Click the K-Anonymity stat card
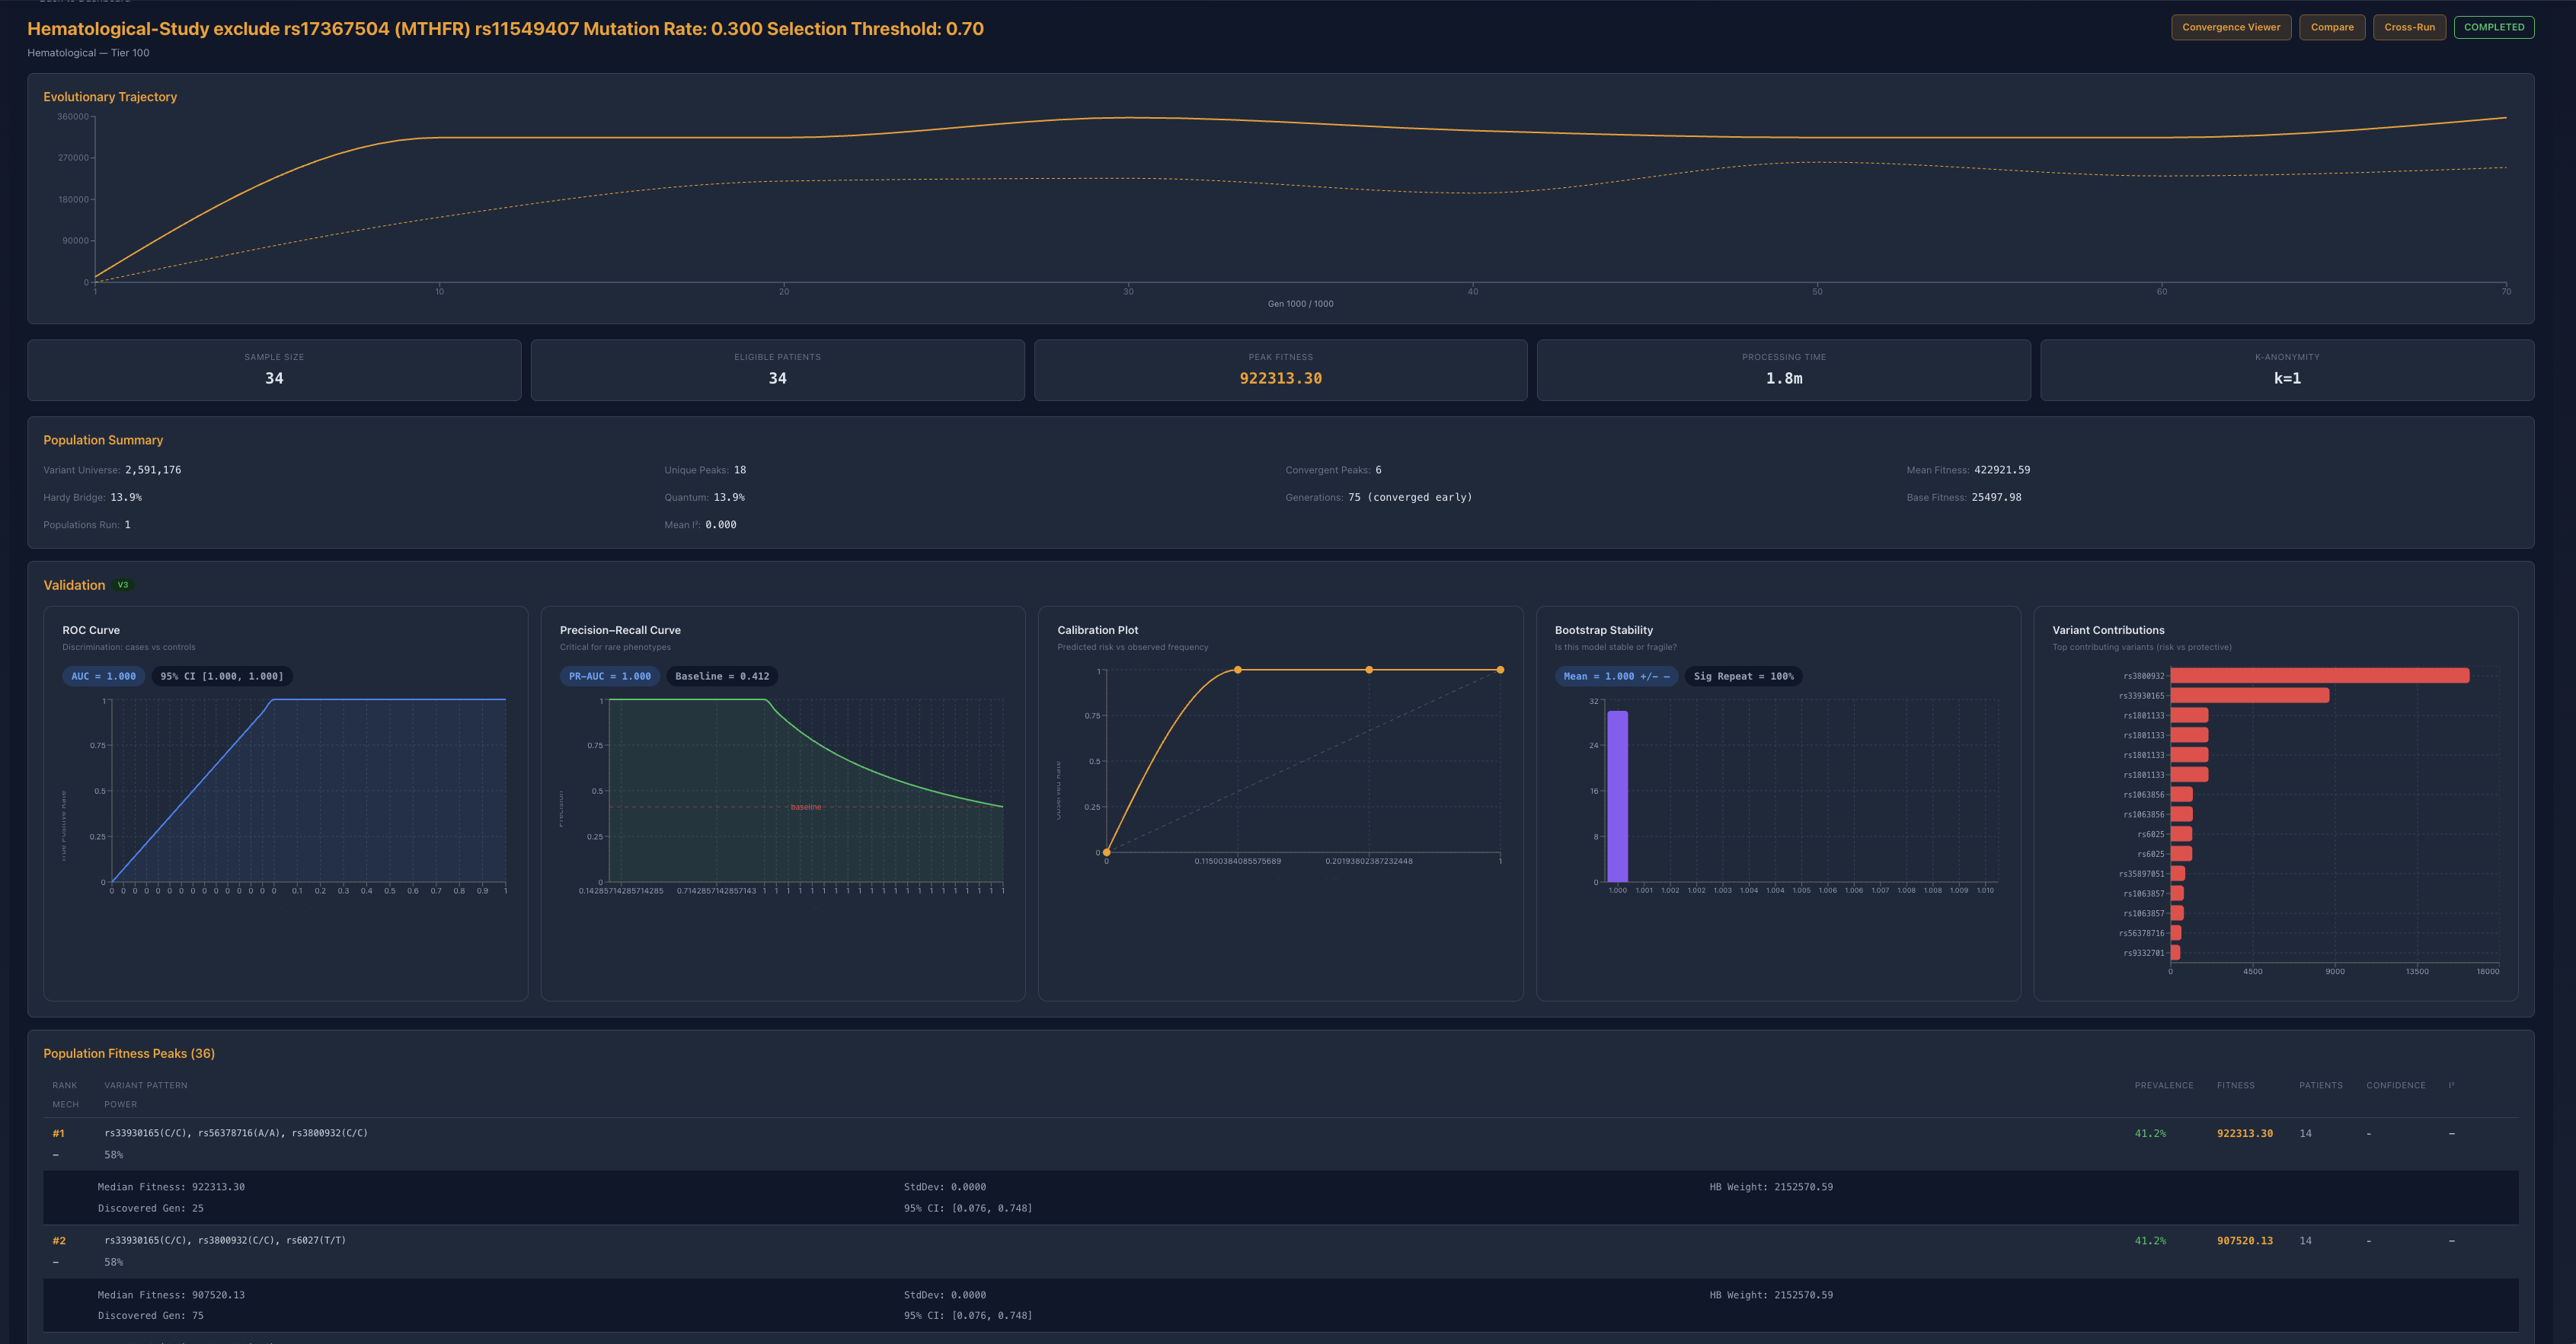The height and width of the screenshot is (1344, 2576). coord(2286,370)
